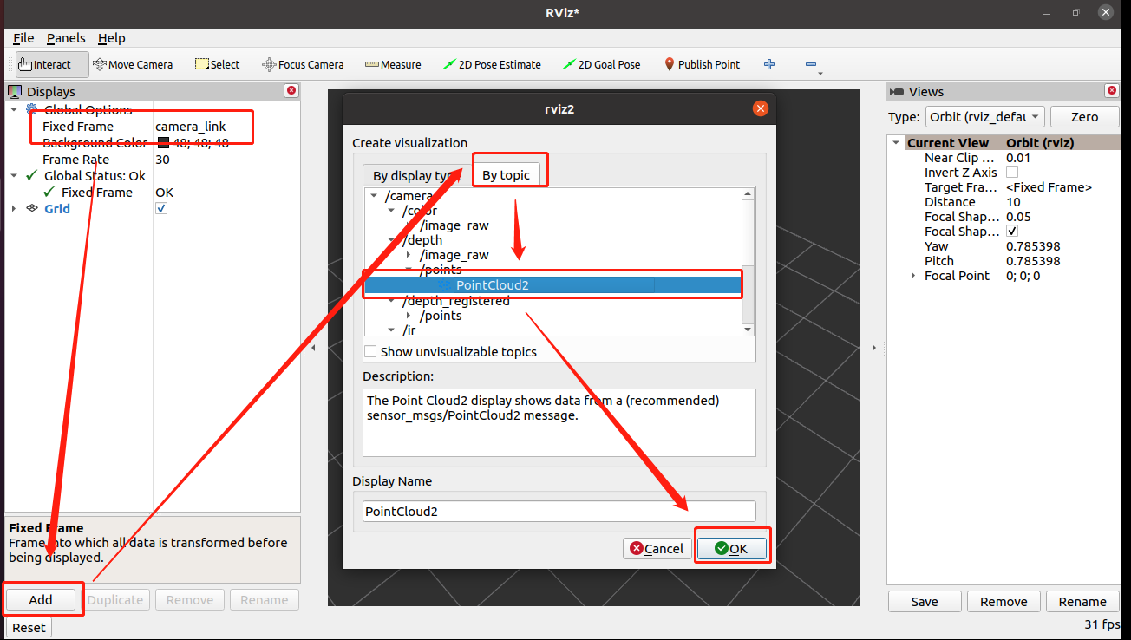Toggle the Focal Shape fixed size checkbox

point(1012,232)
